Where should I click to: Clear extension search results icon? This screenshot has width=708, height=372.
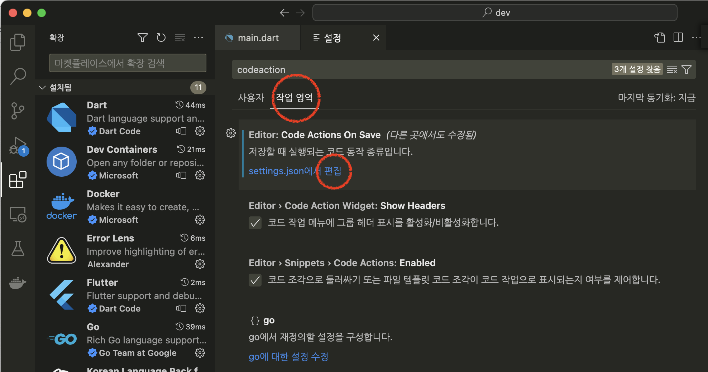[180, 38]
